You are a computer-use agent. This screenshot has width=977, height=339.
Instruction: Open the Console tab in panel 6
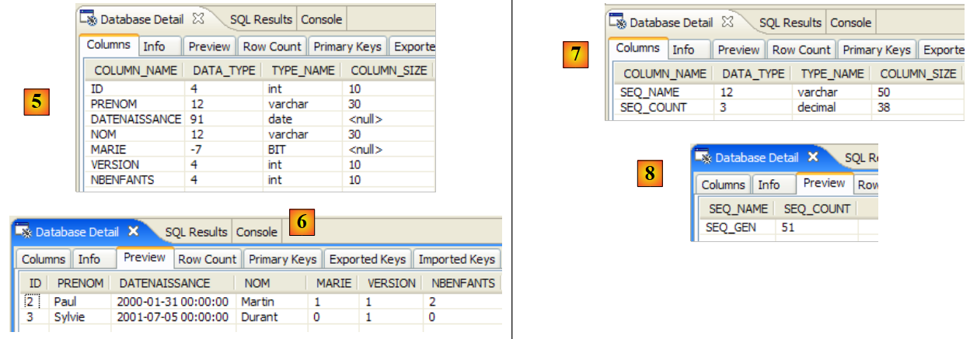256,232
